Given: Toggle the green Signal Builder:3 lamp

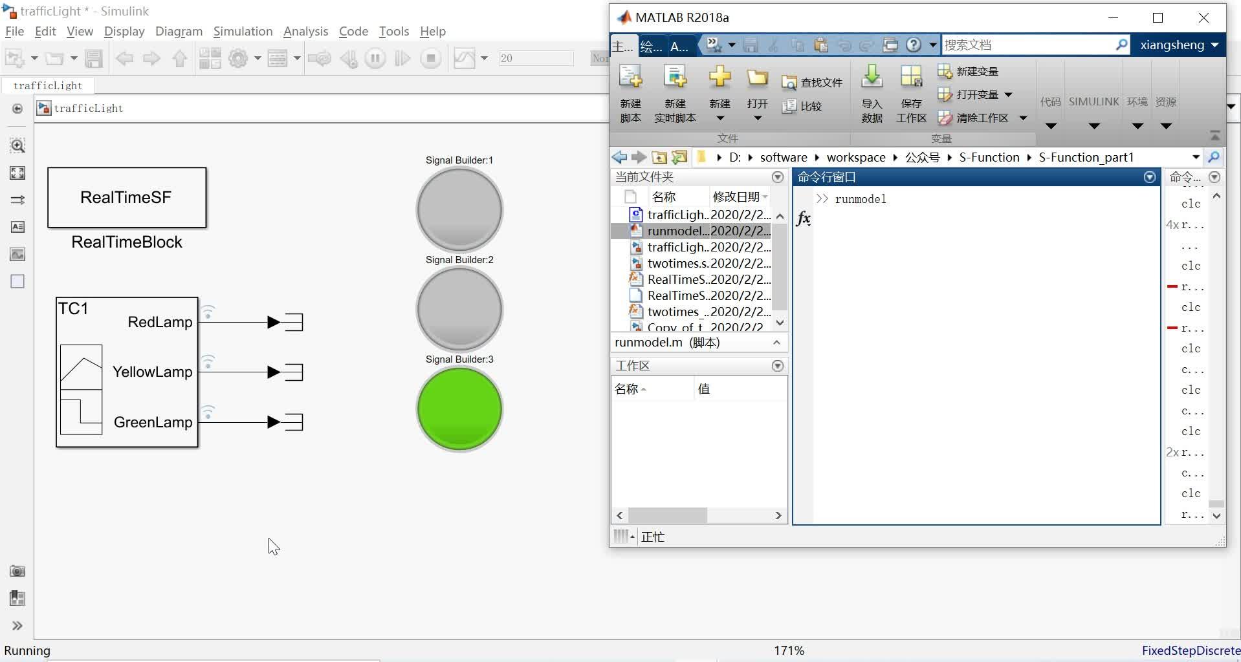Looking at the screenshot, I should pyautogui.click(x=459, y=409).
